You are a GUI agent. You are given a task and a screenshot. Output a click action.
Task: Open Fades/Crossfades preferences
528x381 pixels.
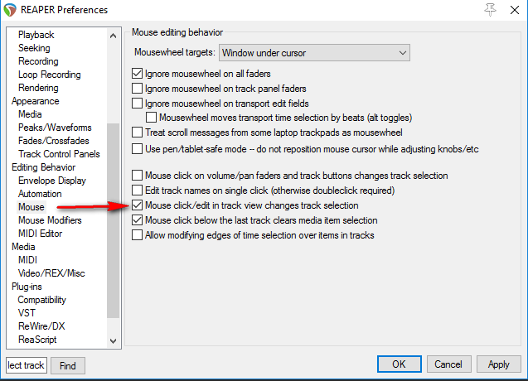click(54, 141)
